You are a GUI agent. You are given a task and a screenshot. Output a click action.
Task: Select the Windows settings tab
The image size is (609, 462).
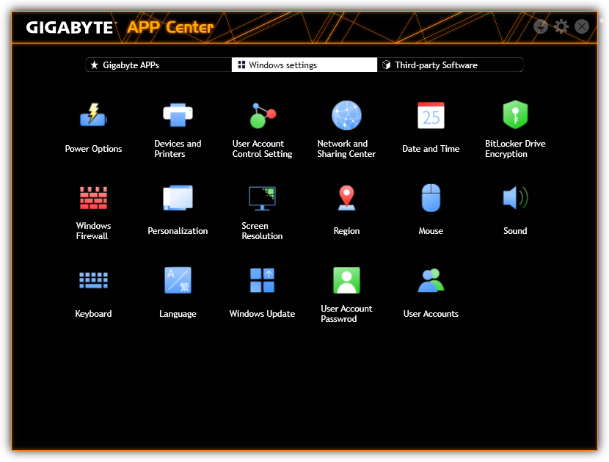coord(304,65)
